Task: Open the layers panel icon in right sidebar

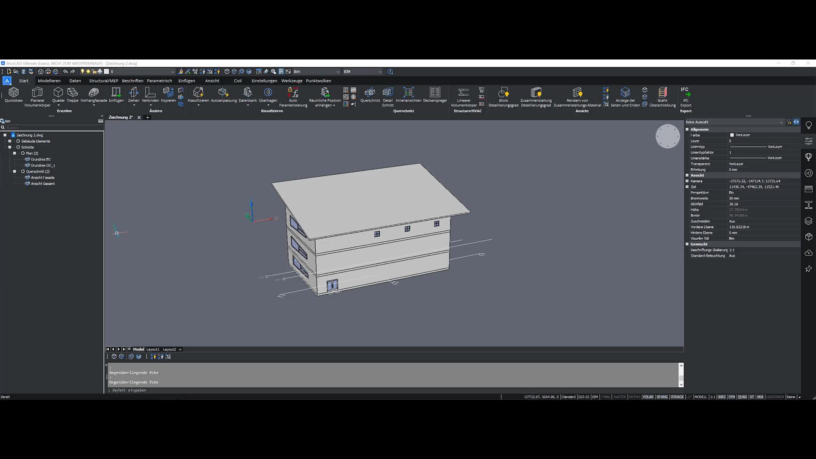Action: (x=808, y=221)
